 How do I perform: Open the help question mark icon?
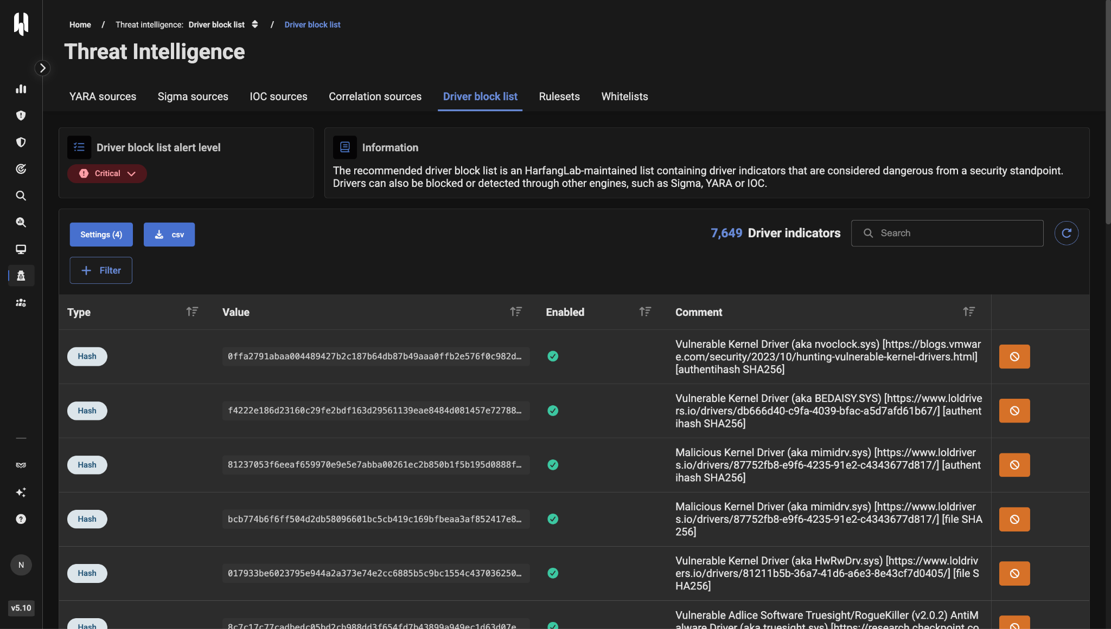21,519
